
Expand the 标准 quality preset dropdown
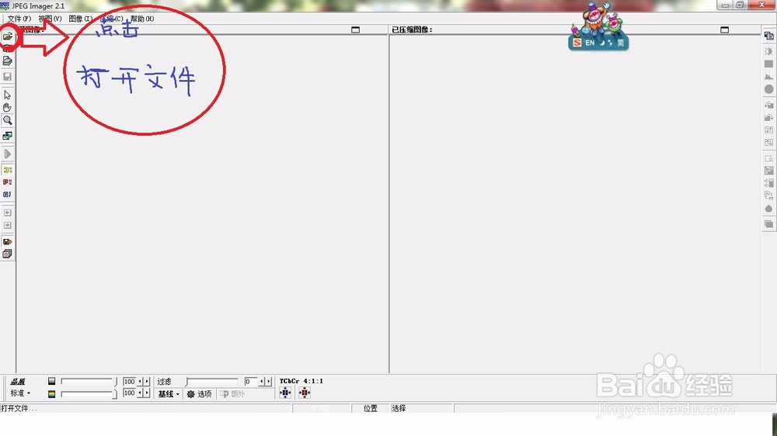[21, 393]
